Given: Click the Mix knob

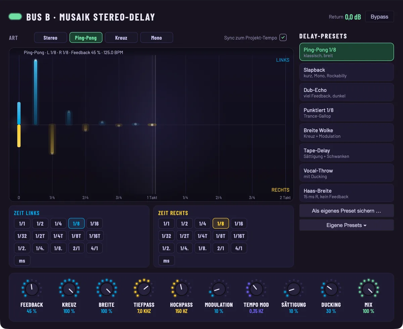Looking at the screenshot, I should [368, 288].
